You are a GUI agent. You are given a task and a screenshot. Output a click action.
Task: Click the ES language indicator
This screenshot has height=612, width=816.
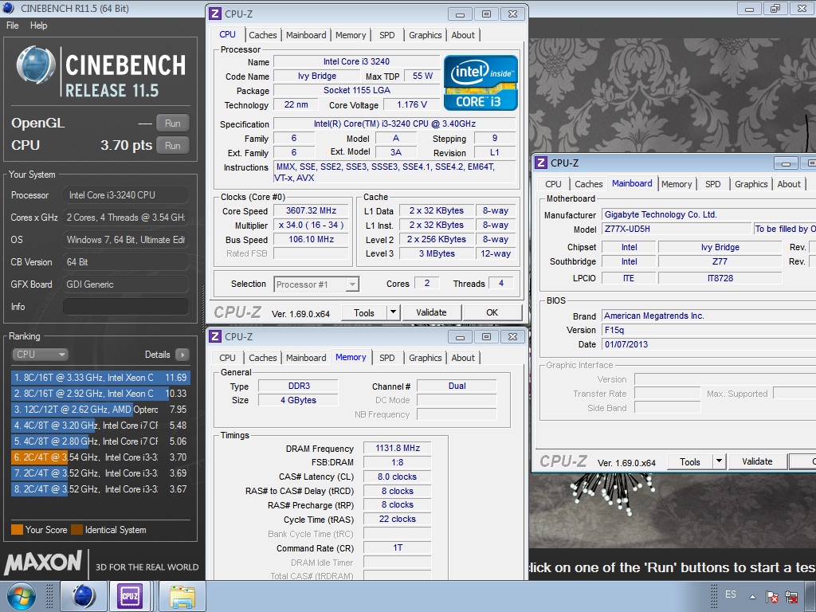[731, 594]
